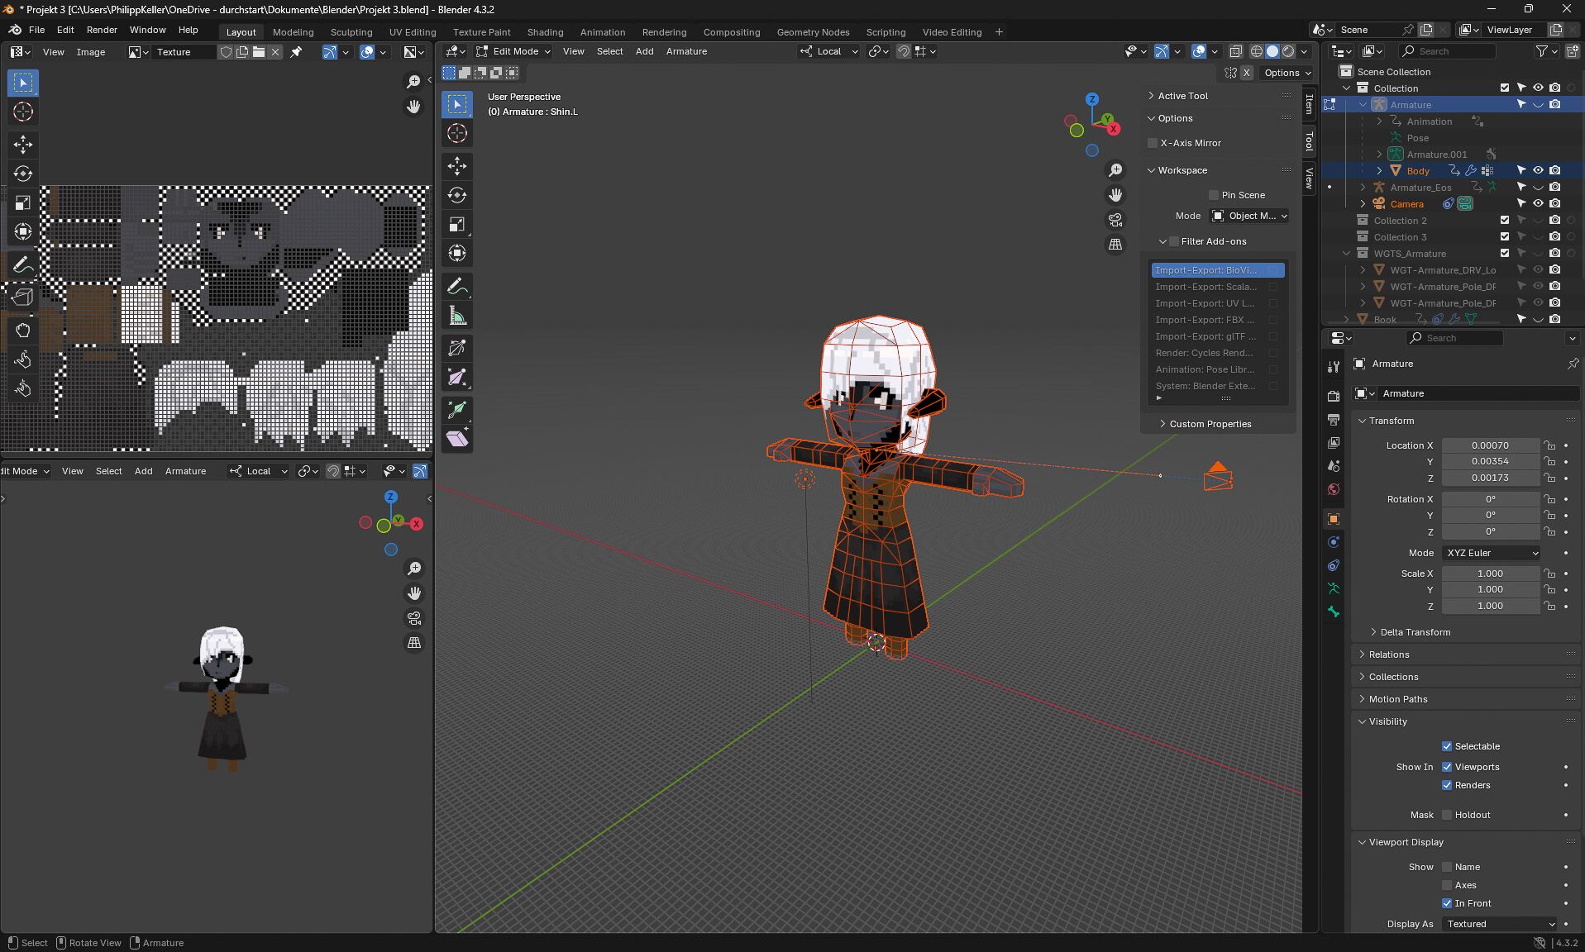Screen dimensions: 1585x952
Task: Select the Move tool in 3D viewport toolbar
Action: (x=457, y=166)
